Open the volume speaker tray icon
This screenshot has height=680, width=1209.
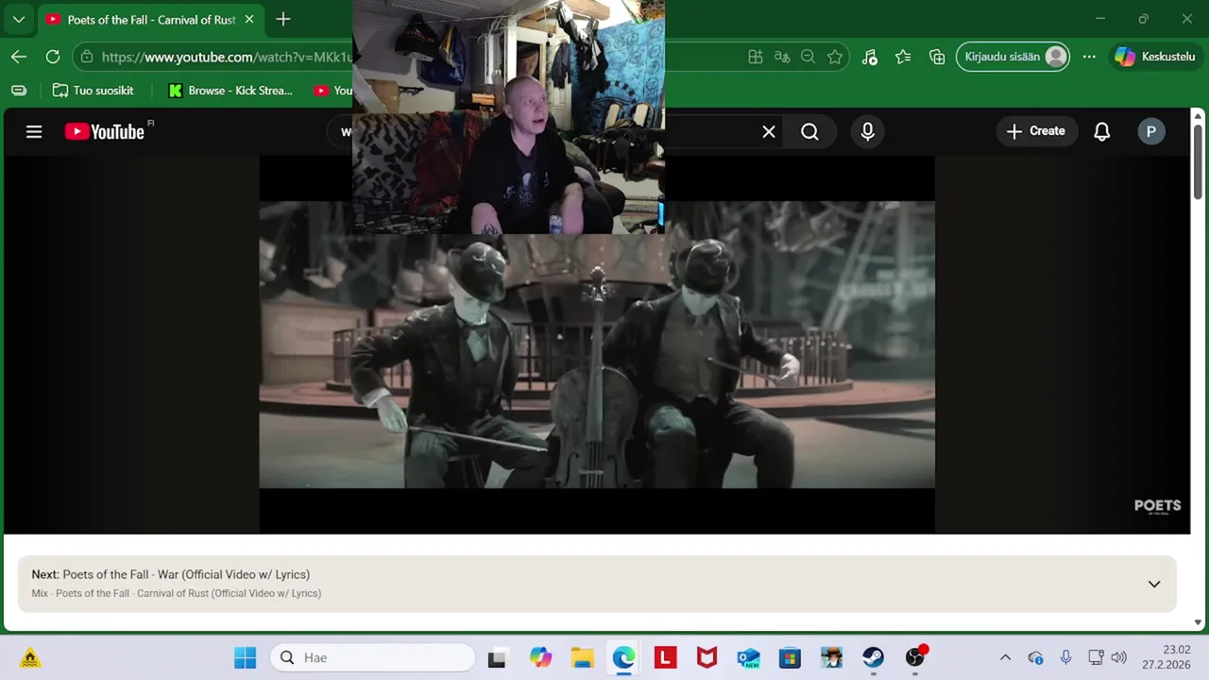tap(1119, 657)
